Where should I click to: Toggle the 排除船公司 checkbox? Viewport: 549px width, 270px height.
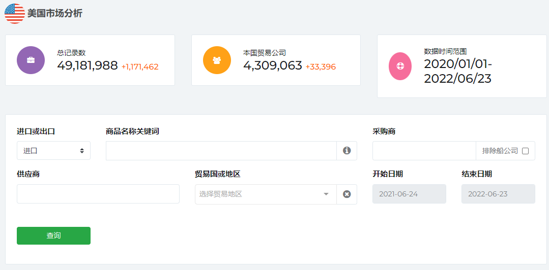point(526,151)
